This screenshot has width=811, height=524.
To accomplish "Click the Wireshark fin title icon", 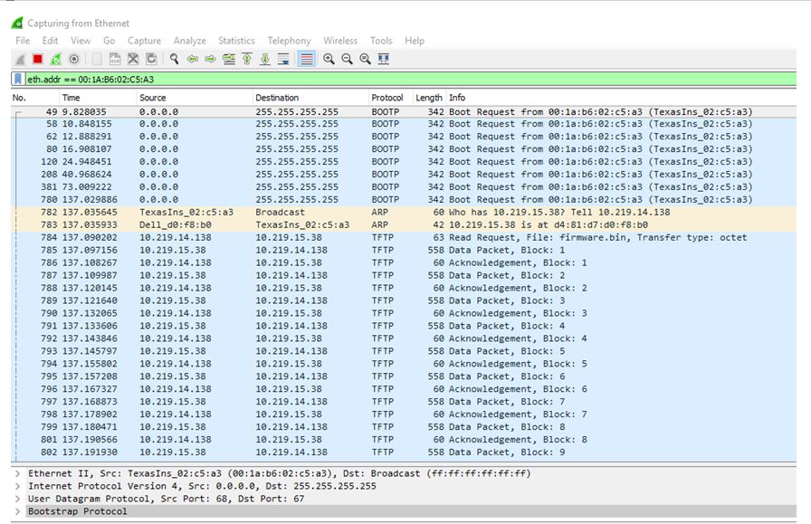I will (17, 23).
